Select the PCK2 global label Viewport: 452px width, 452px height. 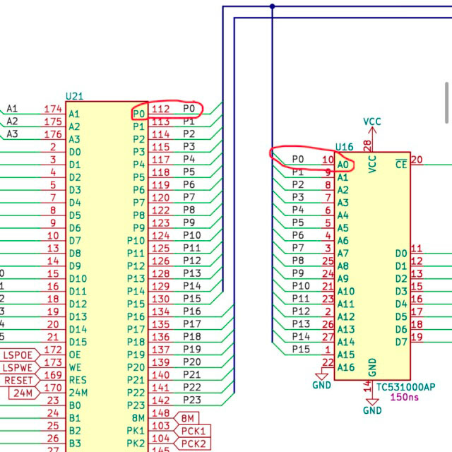pos(193,444)
